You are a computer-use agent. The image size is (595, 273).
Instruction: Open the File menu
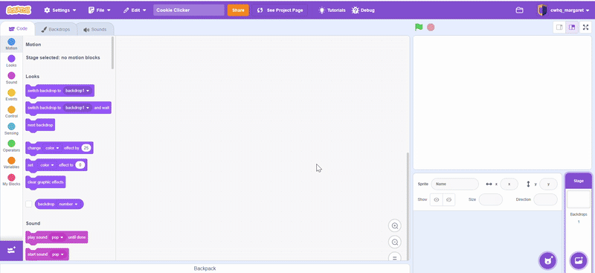click(100, 10)
